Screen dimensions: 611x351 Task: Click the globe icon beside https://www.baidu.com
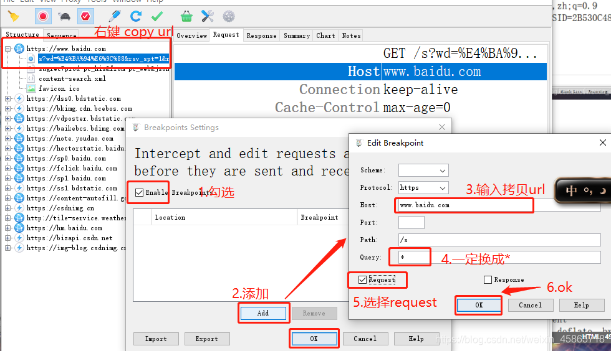(x=19, y=49)
